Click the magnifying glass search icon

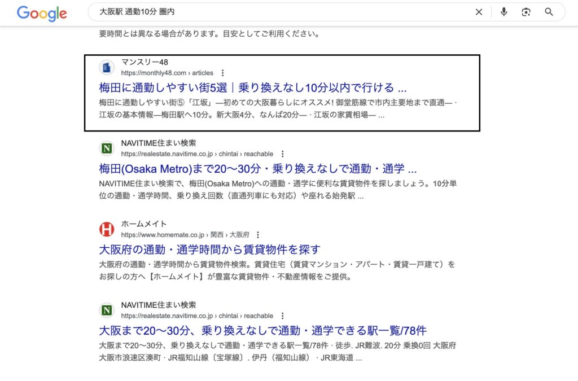coord(549,12)
